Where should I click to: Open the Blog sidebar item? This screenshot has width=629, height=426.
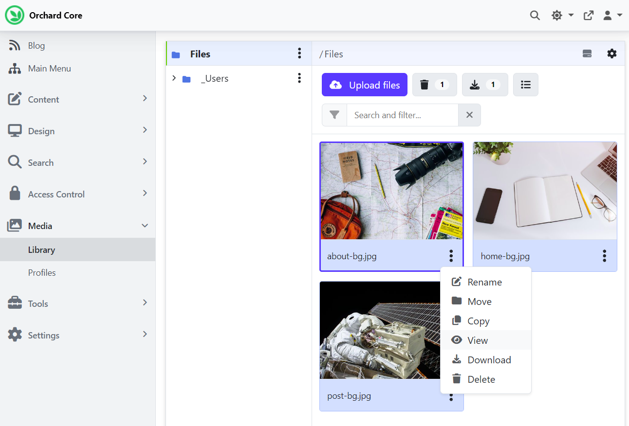point(78,46)
